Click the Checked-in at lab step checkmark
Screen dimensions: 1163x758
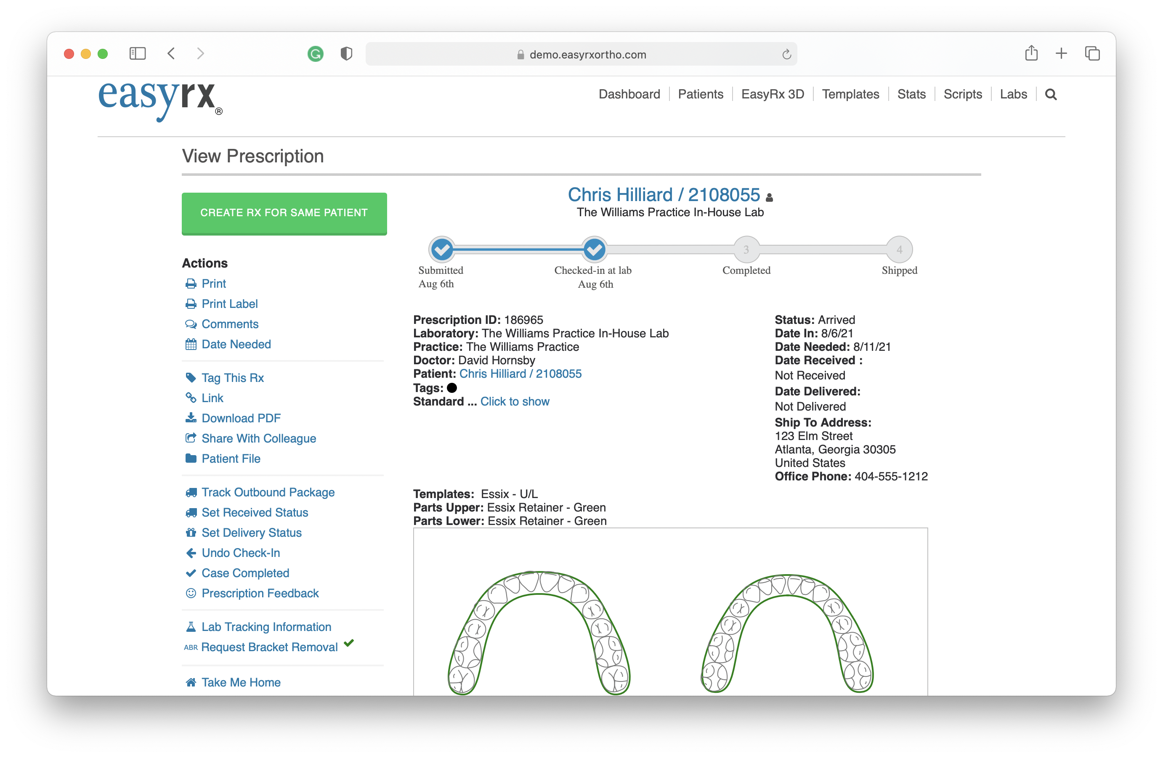pos(594,249)
